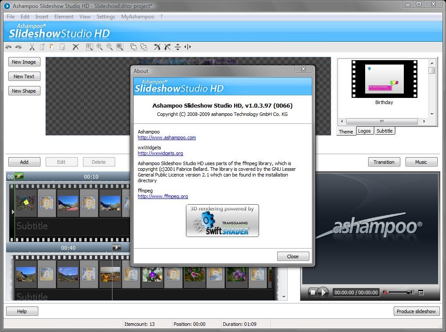Click the Undo icon in the toolbar
The height and width of the screenshot is (332, 446).
8,47
